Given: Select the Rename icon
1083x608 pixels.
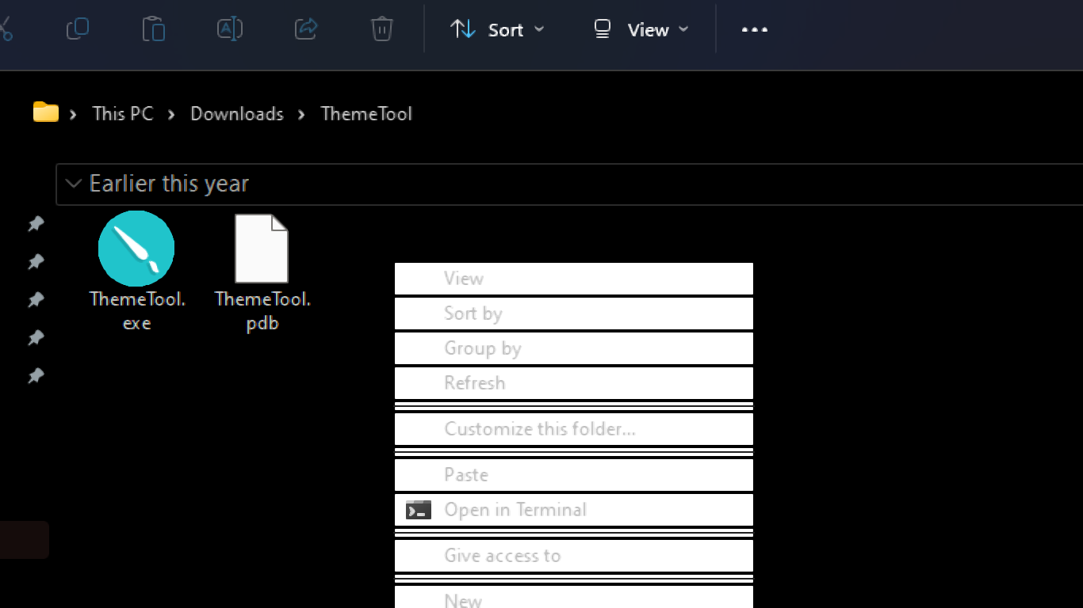Looking at the screenshot, I should click(x=229, y=29).
